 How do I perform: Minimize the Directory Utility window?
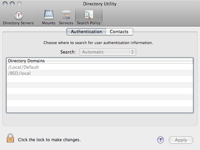12,4
